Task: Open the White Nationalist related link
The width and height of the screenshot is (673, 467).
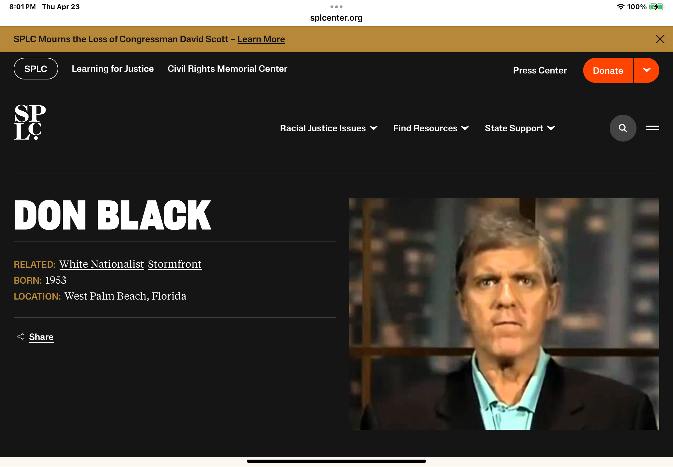Action: tap(102, 264)
